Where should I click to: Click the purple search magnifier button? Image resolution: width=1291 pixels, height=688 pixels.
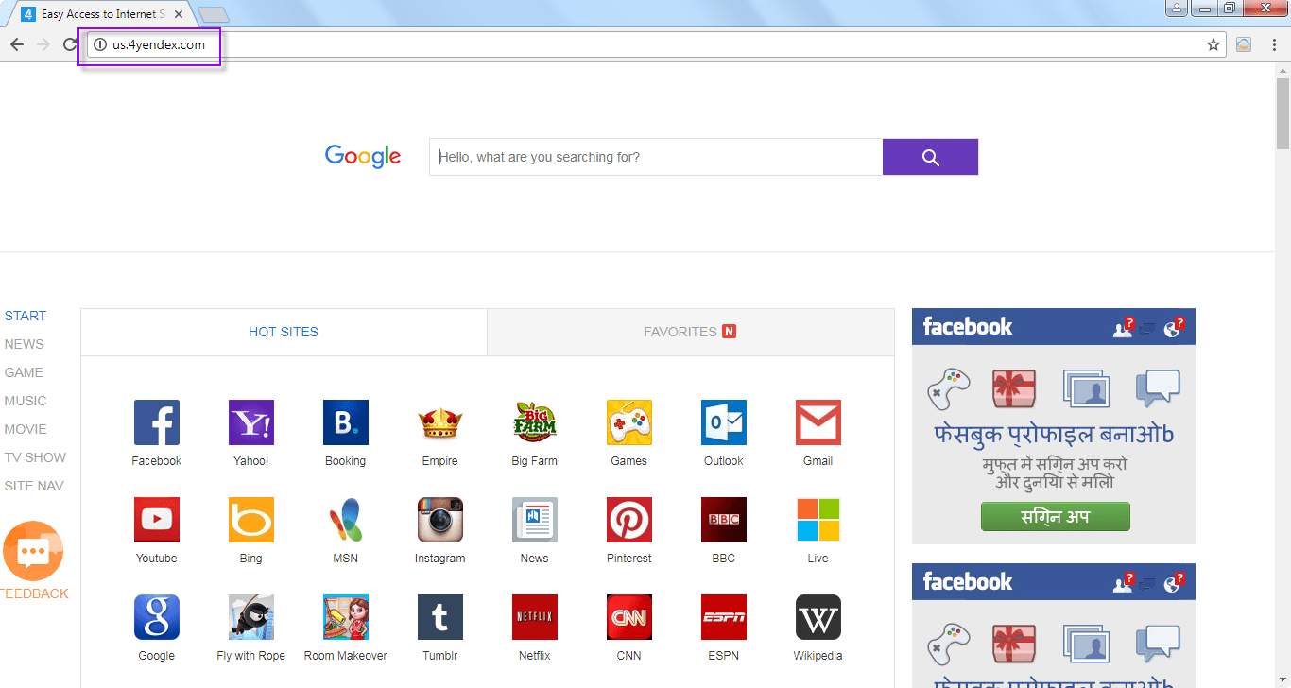930,157
